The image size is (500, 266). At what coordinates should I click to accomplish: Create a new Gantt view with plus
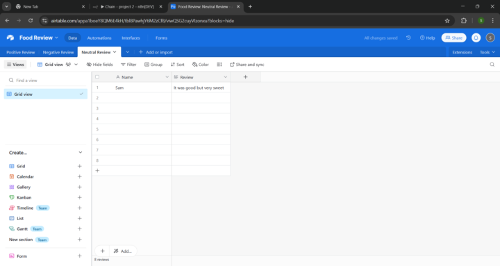pyautogui.click(x=80, y=228)
